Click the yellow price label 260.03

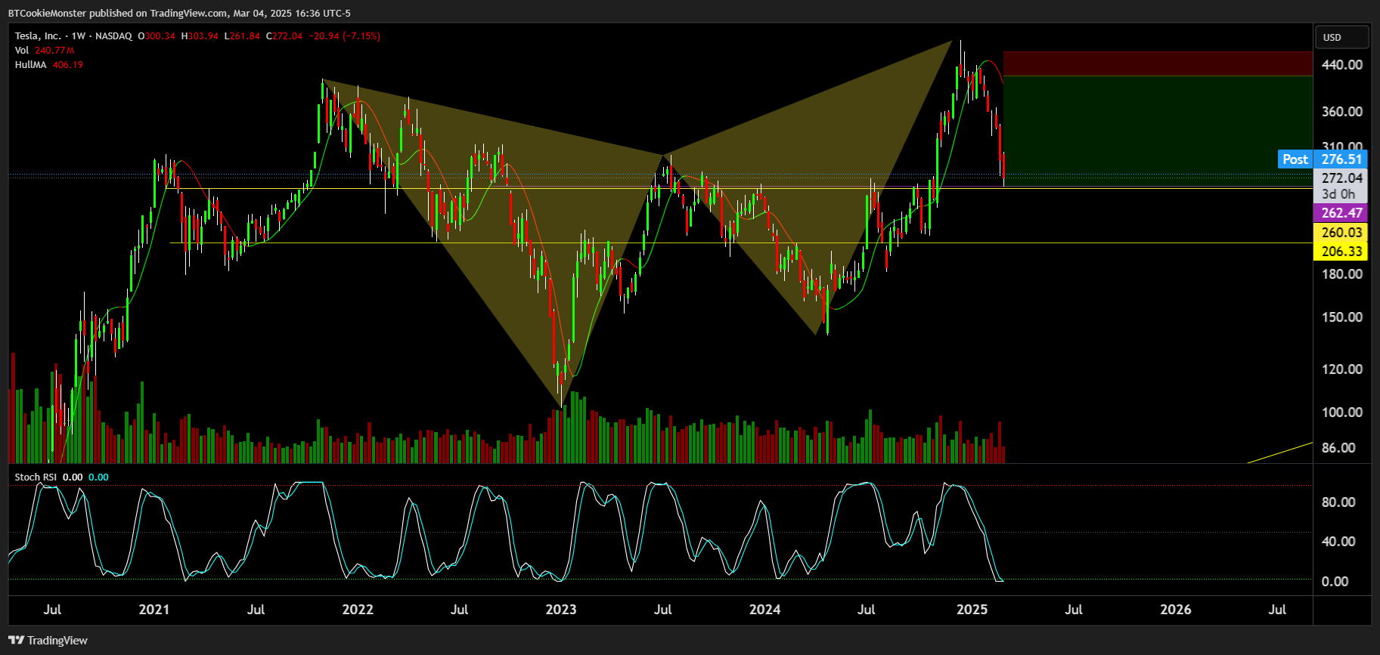pyautogui.click(x=1341, y=233)
